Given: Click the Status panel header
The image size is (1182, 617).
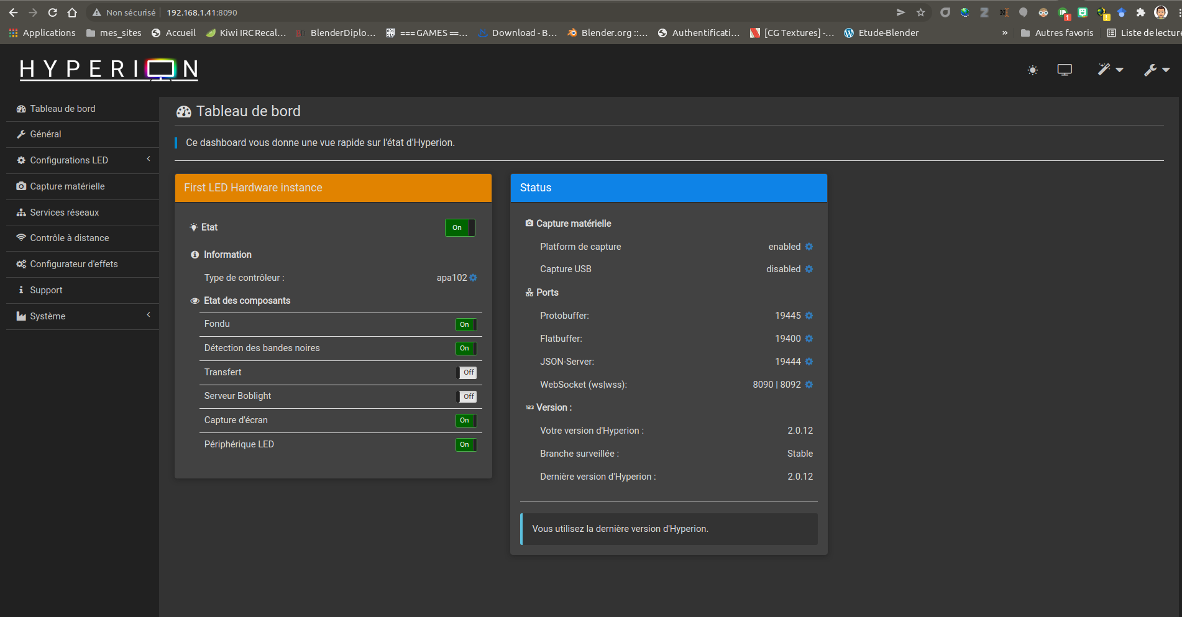Looking at the screenshot, I should point(669,188).
